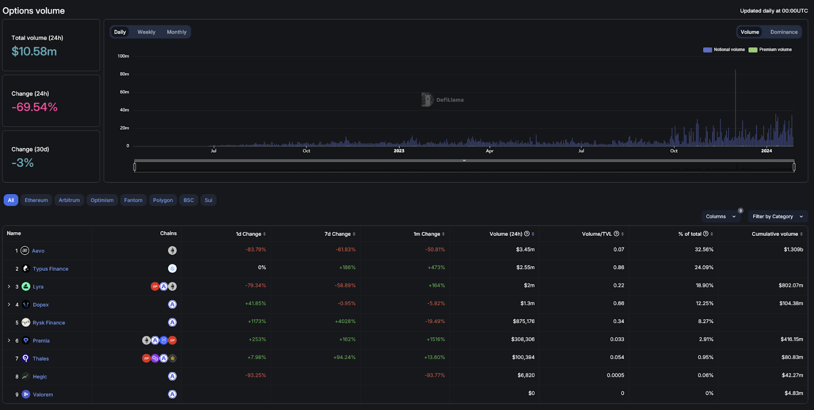Click the Arbitrum chain icon in Dopex row

pyautogui.click(x=172, y=304)
